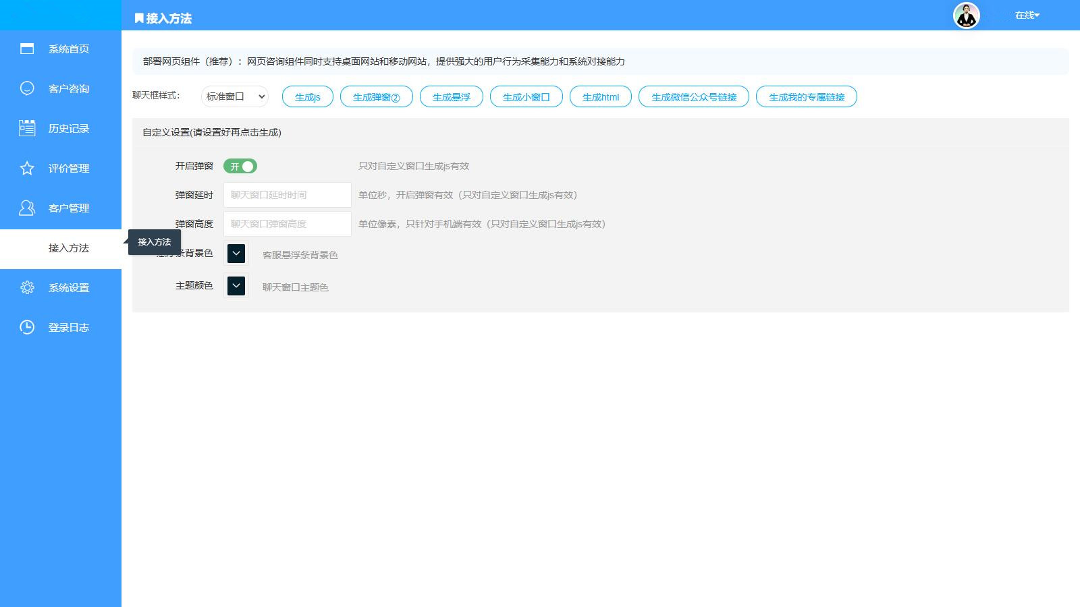The image size is (1080, 607).
Task: Click the login log clock icon
Action: (27, 327)
